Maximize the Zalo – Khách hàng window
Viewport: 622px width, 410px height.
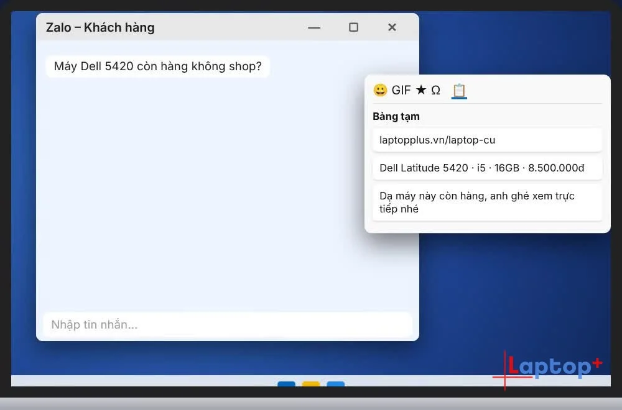[x=353, y=27]
